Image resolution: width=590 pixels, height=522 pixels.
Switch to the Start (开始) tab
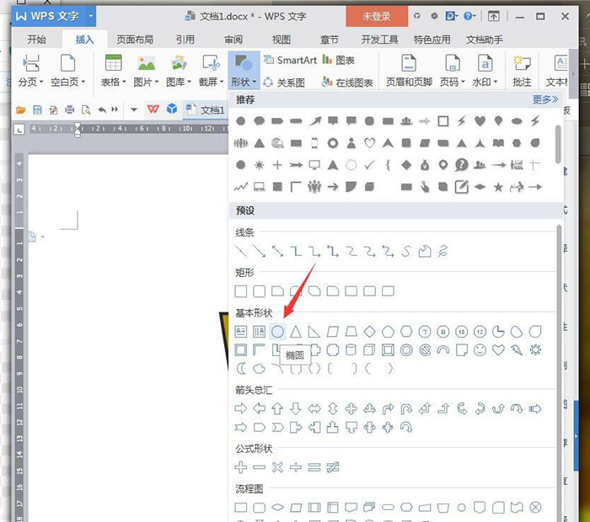click(36, 40)
